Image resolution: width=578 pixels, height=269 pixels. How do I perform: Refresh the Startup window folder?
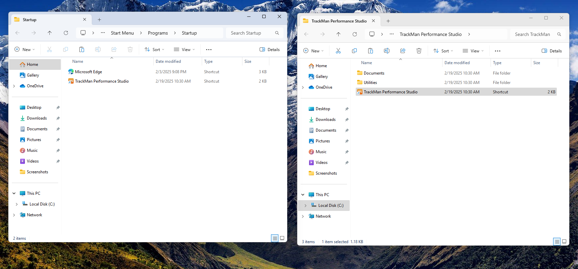click(66, 33)
